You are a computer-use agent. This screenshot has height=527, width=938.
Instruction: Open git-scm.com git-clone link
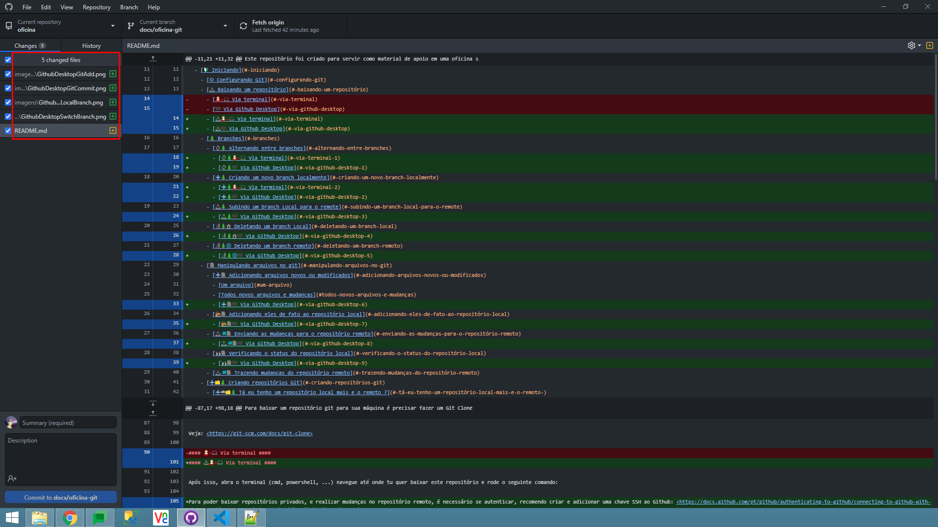(x=259, y=433)
